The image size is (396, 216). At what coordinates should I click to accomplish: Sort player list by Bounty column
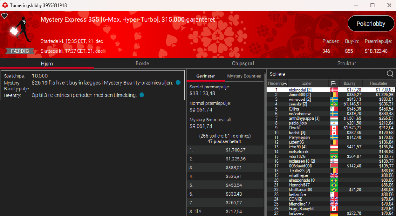(x=349, y=83)
